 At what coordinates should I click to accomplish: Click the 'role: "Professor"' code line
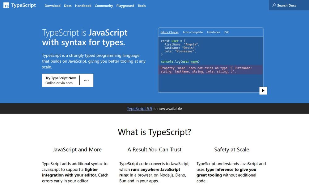coord(180,51)
